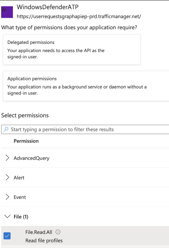169x248 pixels.
Task: Click the File.Read.All permission name
Action: point(39,232)
